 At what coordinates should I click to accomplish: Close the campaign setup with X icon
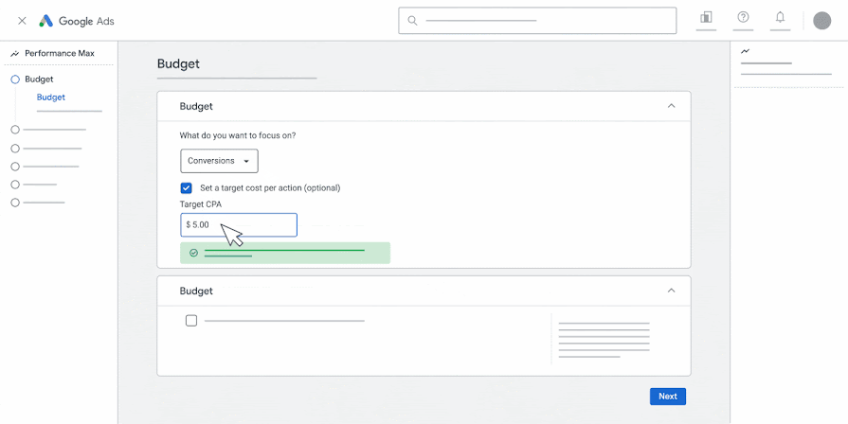coord(22,21)
